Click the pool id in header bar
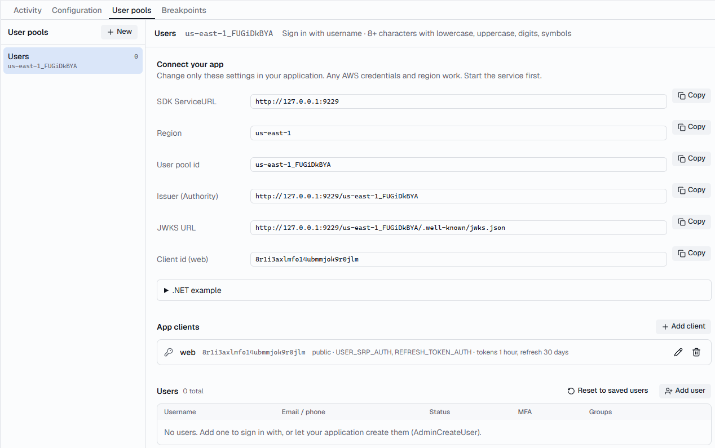 pyautogui.click(x=229, y=33)
